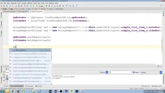
Task: Open Chrome from the Windows taskbar
Action: (13, 91)
